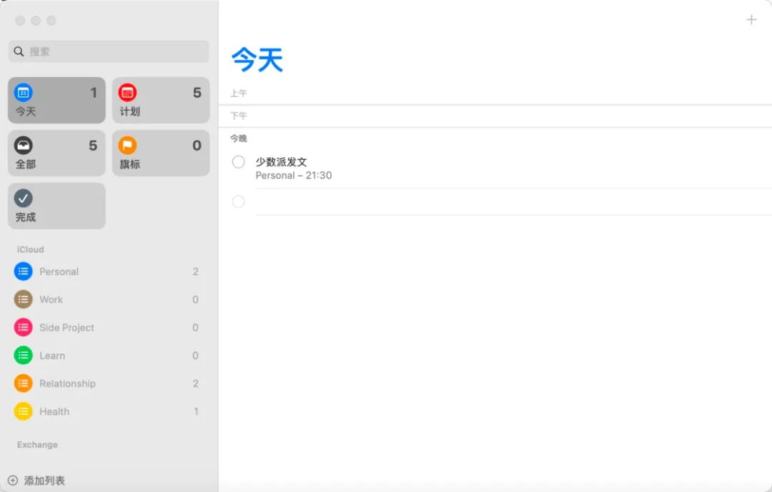Image resolution: width=772 pixels, height=492 pixels.
Task: Click the 添加列表 label
Action: coord(44,481)
